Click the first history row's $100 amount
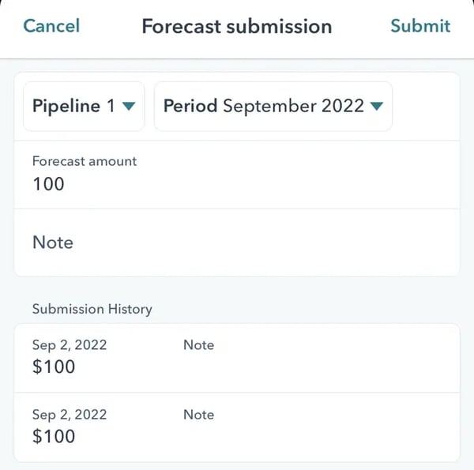This screenshot has width=474, height=470. [54, 367]
